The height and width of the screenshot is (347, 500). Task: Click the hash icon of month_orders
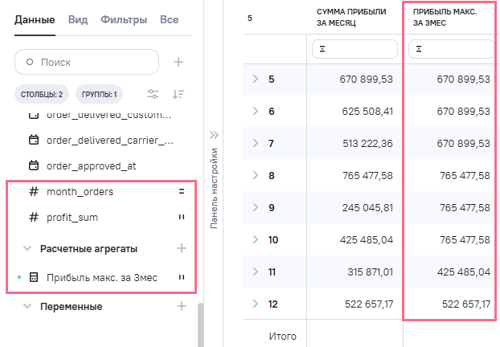[34, 192]
